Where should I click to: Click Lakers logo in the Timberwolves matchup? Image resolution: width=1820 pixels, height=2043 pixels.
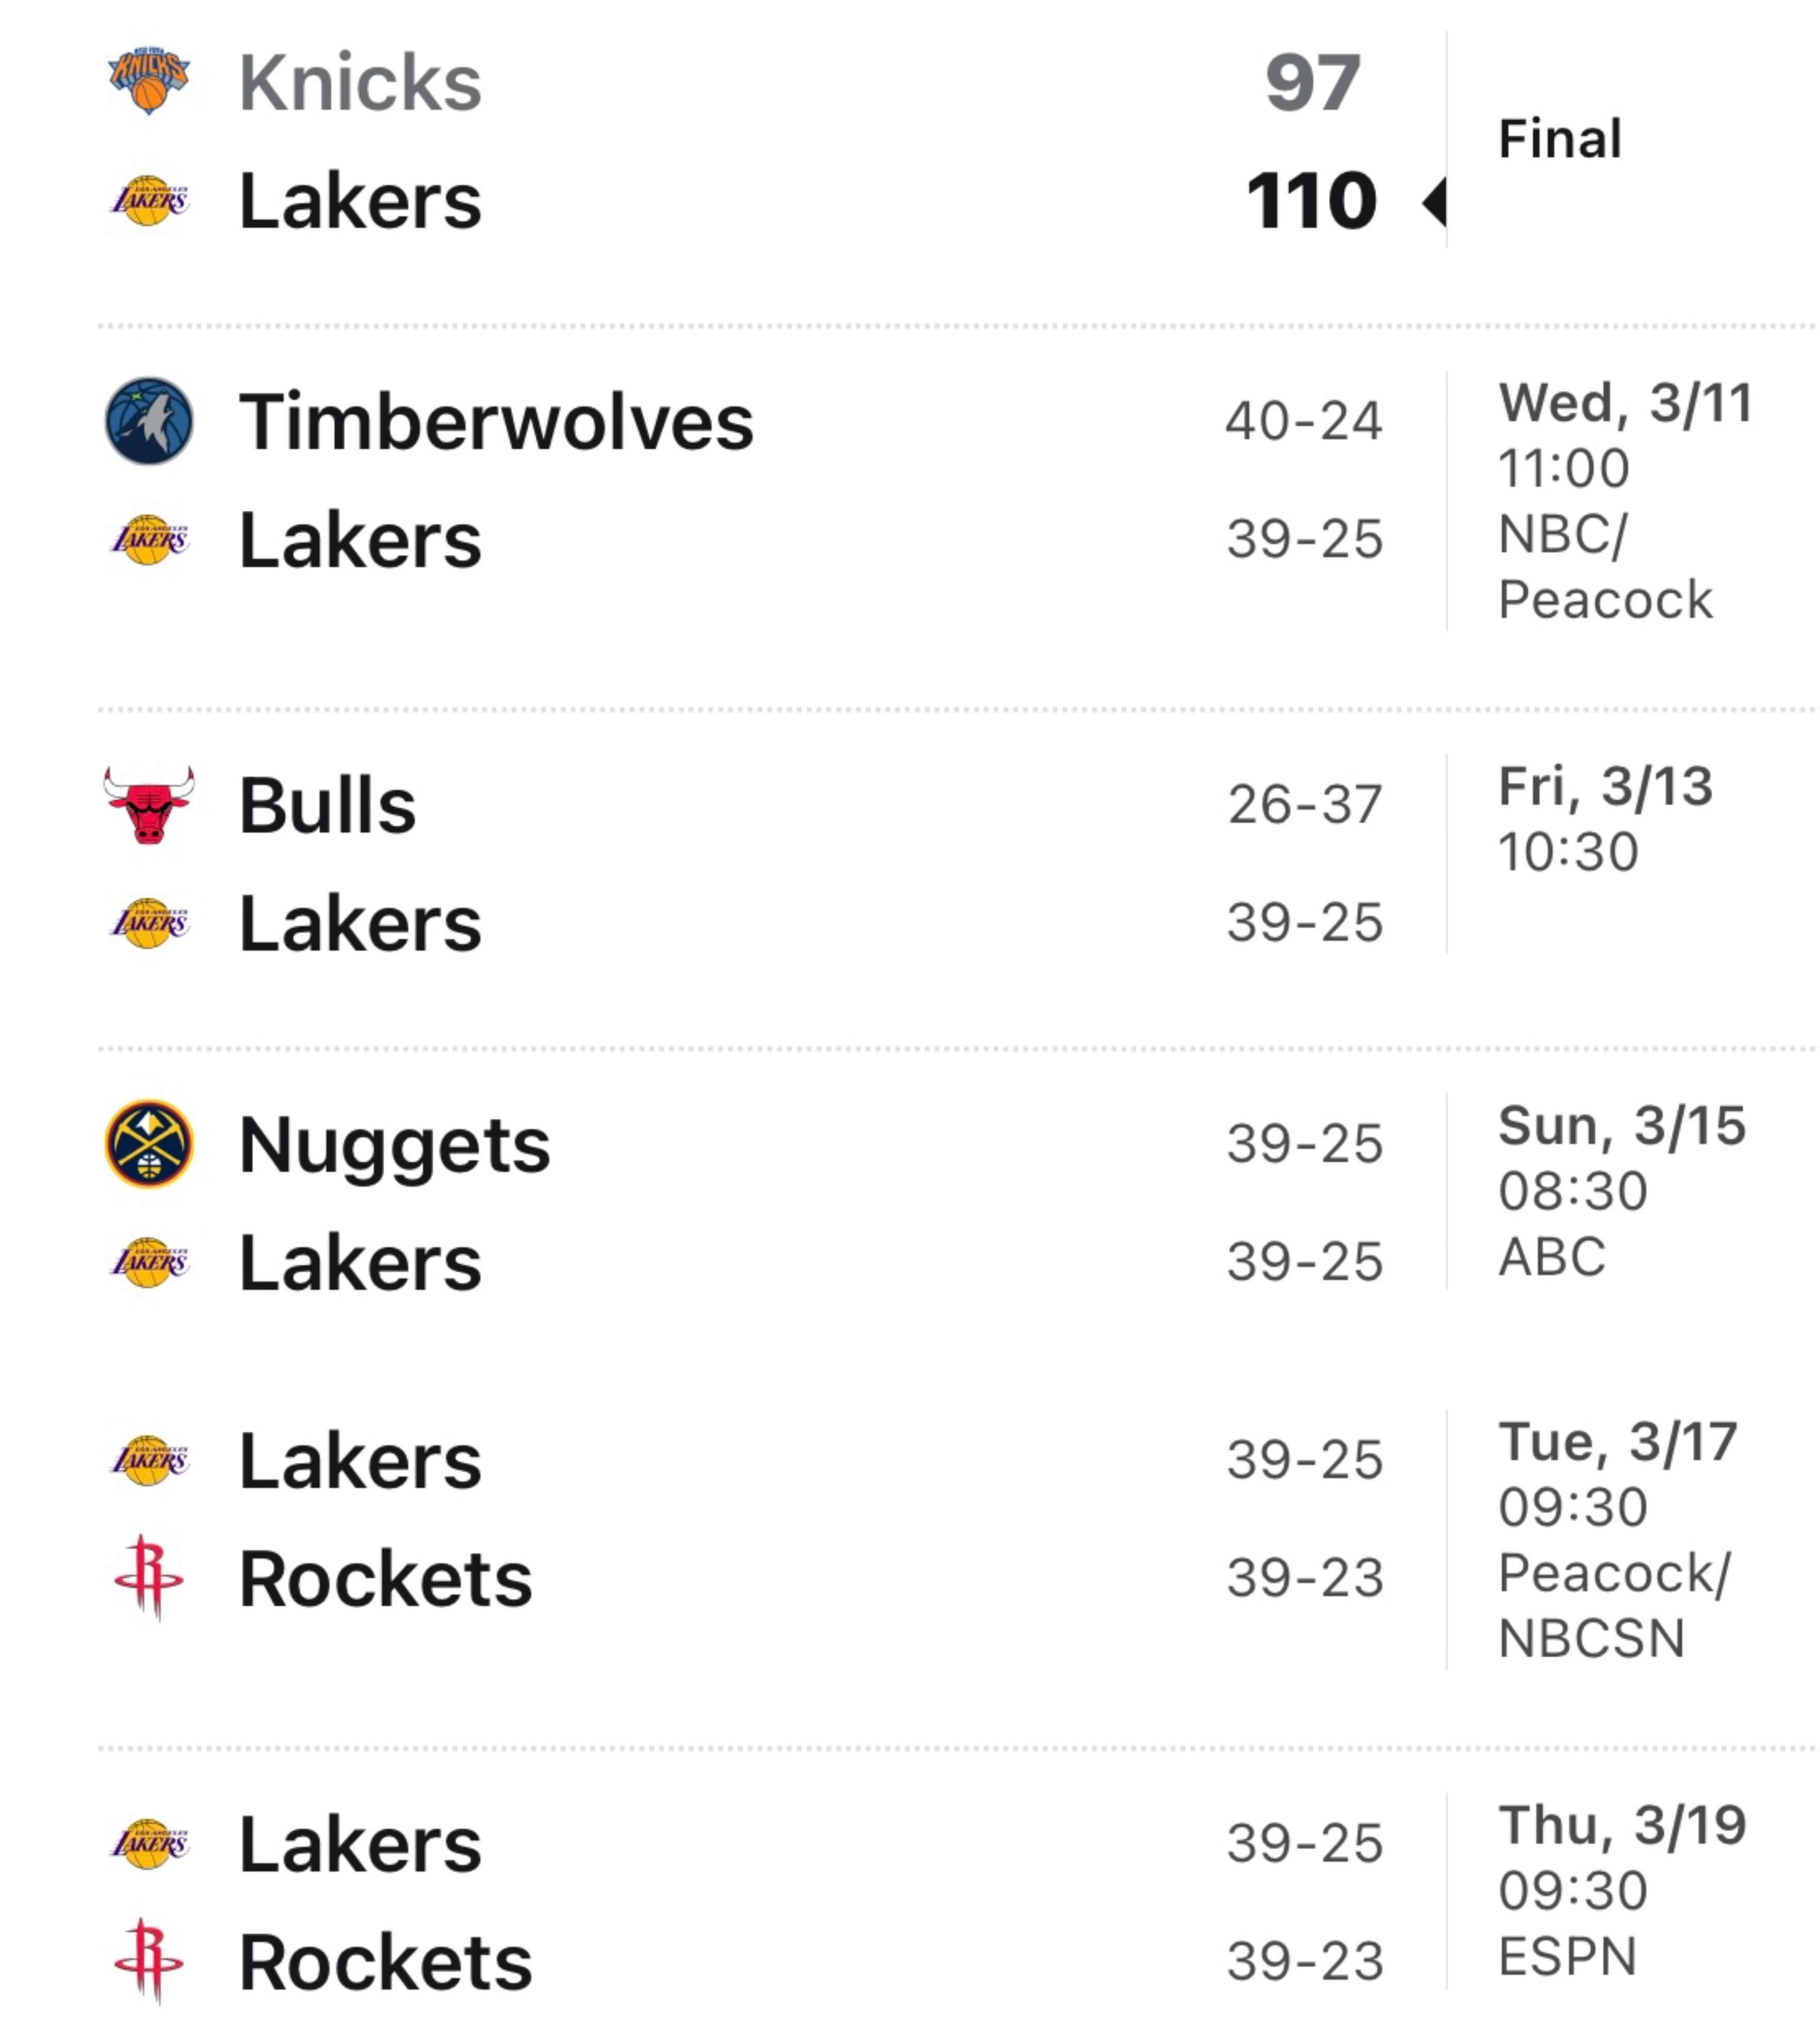pyautogui.click(x=149, y=540)
